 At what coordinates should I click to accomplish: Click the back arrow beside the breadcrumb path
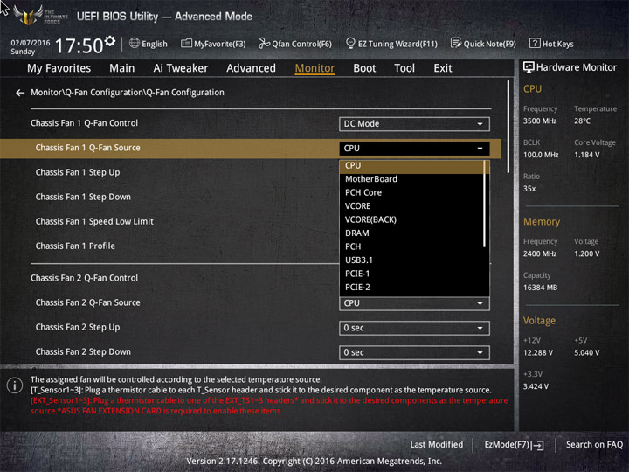20,93
